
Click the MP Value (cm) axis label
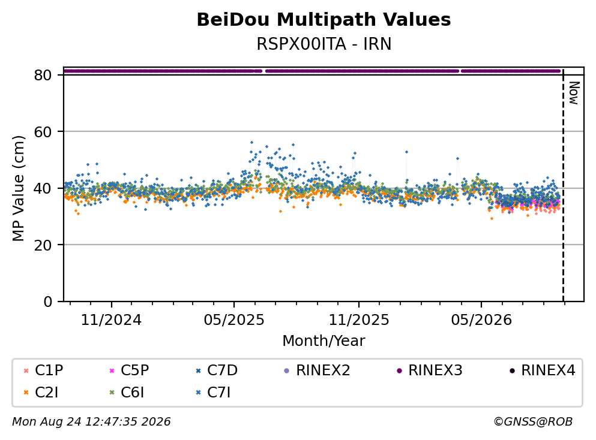click(18, 188)
